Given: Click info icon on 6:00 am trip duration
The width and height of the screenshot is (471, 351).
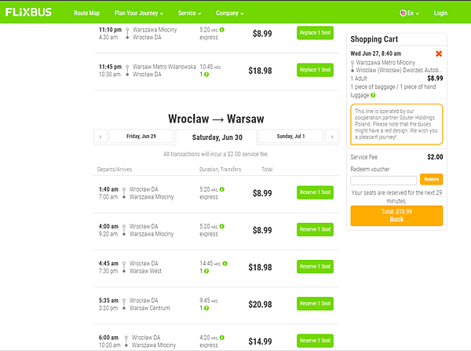Looking at the screenshot, I should click(x=222, y=338).
